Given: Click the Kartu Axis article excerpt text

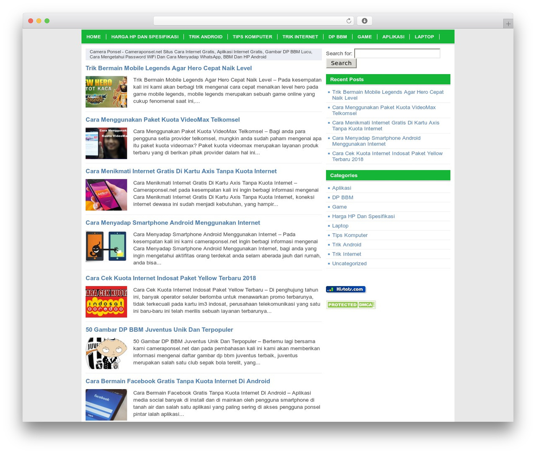Looking at the screenshot, I should [226, 193].
